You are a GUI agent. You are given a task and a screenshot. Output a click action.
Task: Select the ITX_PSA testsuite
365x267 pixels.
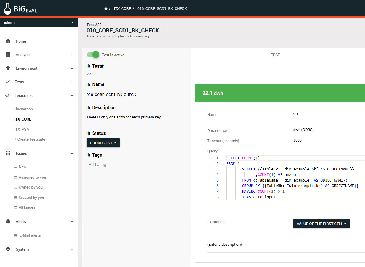(x=22, y=129)
